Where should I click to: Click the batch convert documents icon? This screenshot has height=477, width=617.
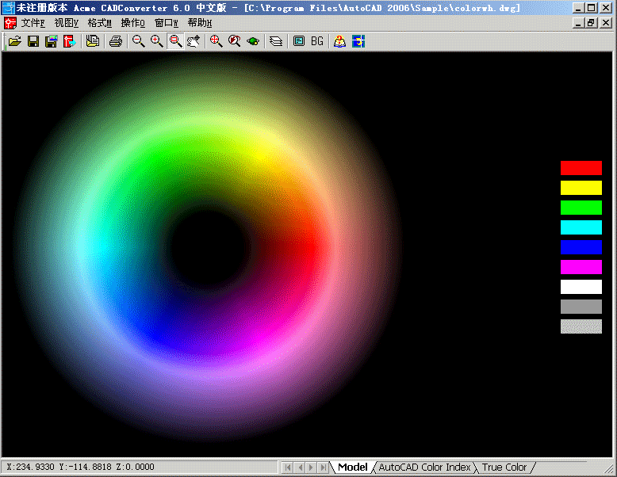pyautogui.click(x=93, y=41)
